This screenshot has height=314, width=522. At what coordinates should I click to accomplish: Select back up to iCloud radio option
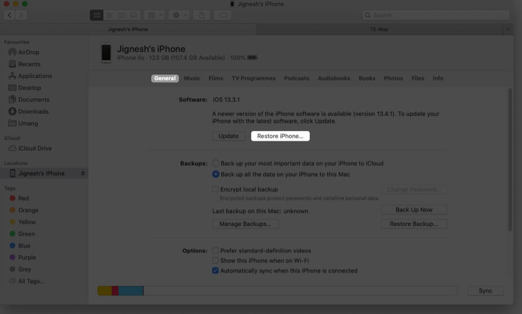[x=216, y=163]
